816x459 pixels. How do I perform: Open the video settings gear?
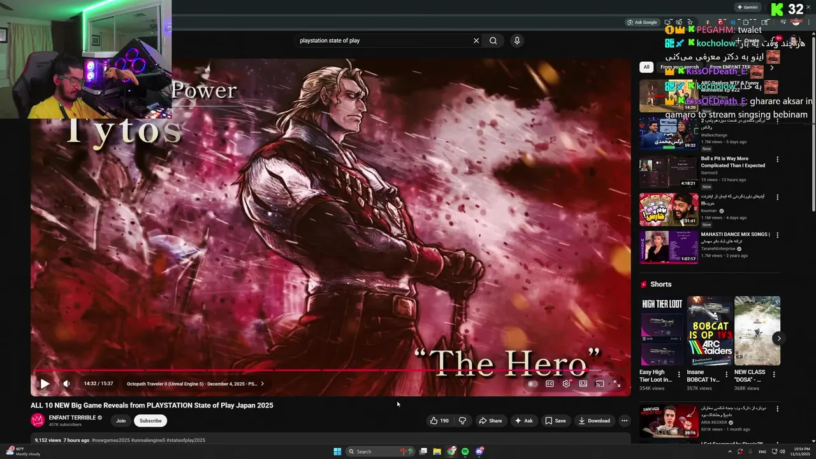[x=566, y=384]
